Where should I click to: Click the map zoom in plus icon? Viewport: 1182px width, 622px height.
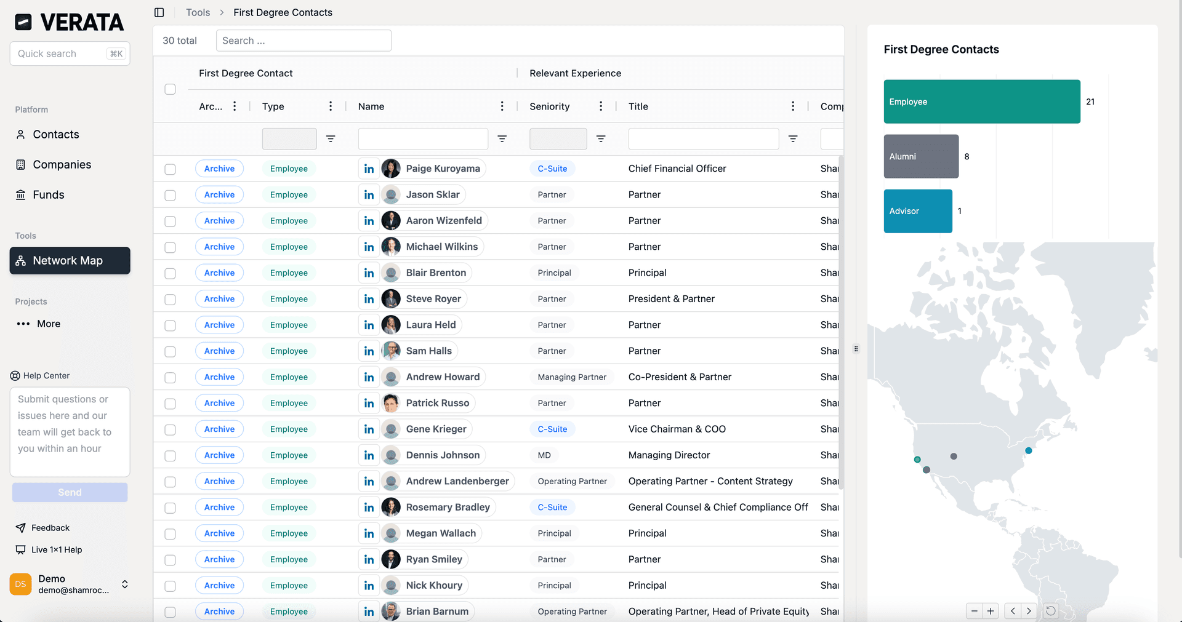(x=991, y=611)
